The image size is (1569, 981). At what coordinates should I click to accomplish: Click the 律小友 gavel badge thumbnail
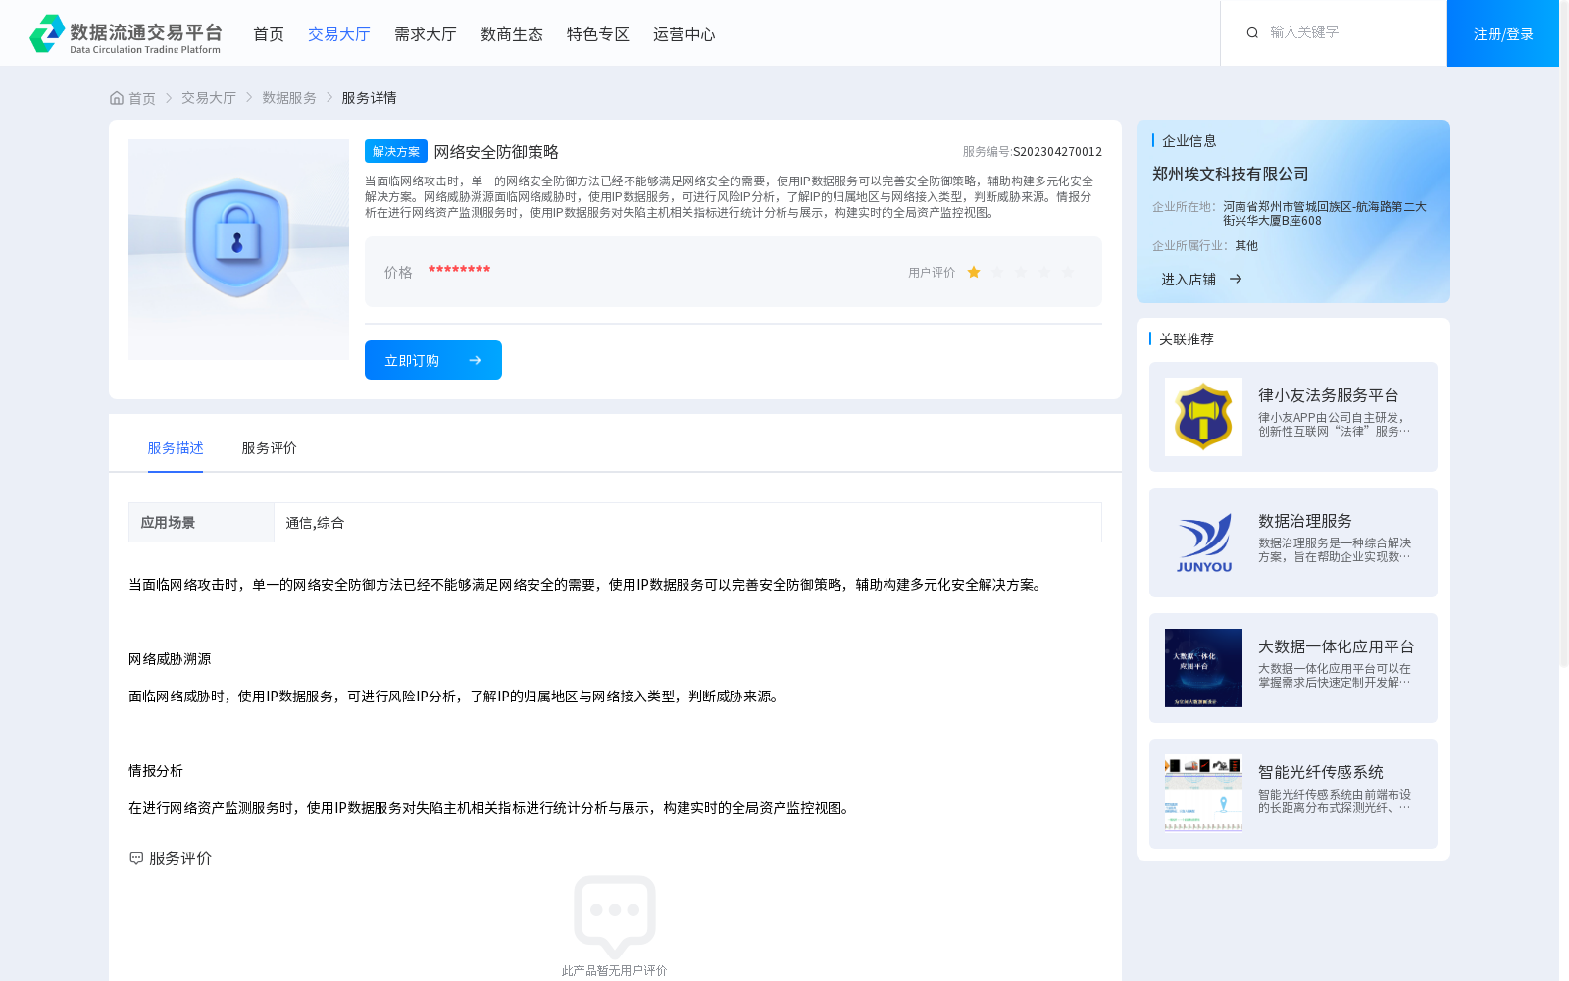[x=1203, y=417]
